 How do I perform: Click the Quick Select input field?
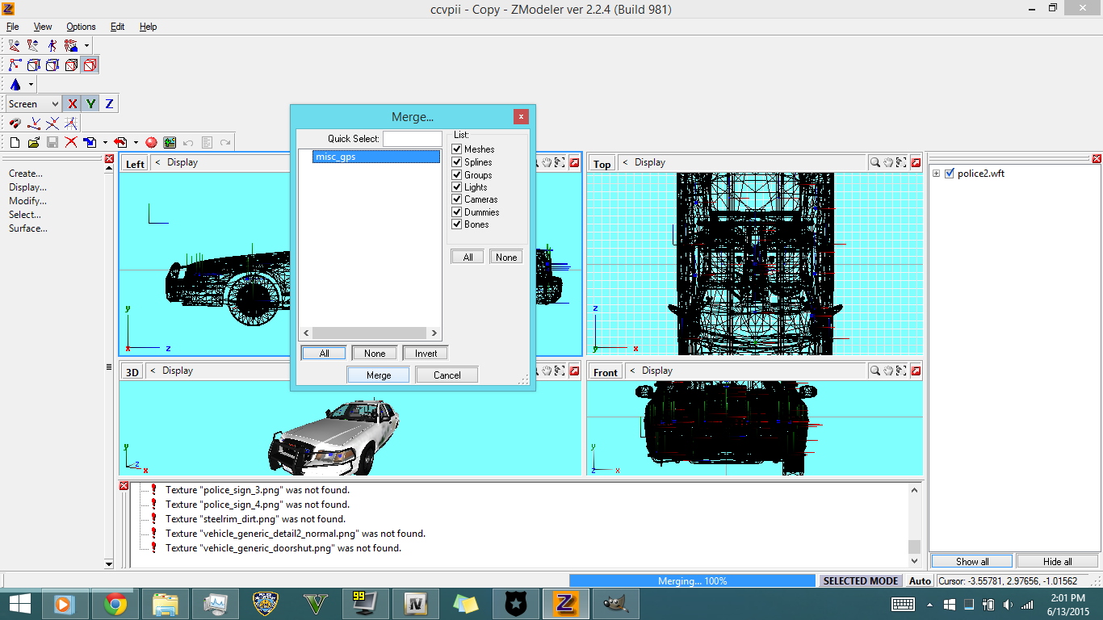pyautogui.click(x=412, y=139)
